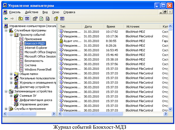Click the lock icon of Аудит отк... row
The width and height of the screenshot is (175, 130).
[x=61, y=41]
